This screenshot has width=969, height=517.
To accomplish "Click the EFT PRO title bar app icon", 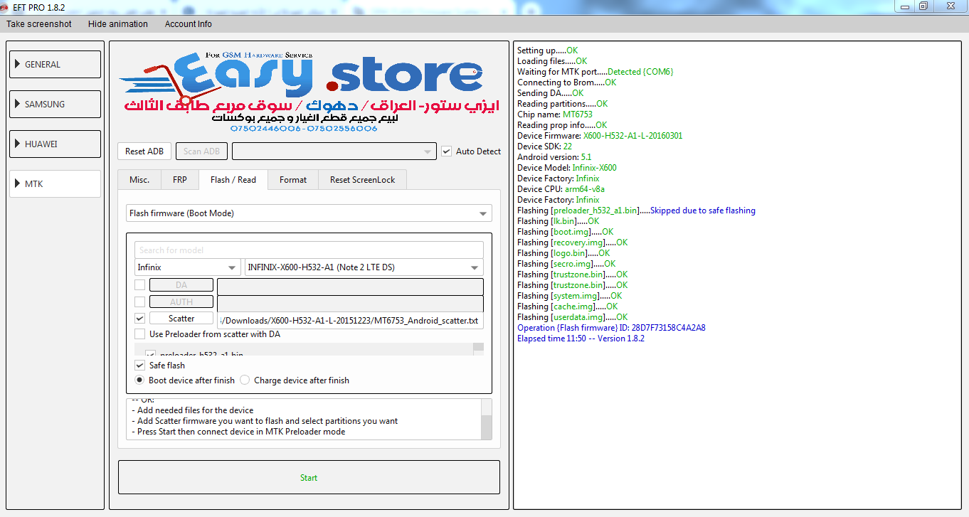I will coord(6,6).
